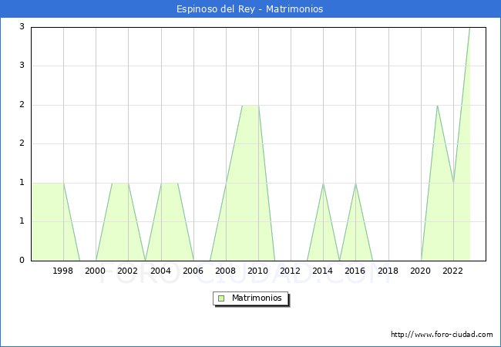
Task: Click the 2008 x-axis label
Action: click(226, 271)
